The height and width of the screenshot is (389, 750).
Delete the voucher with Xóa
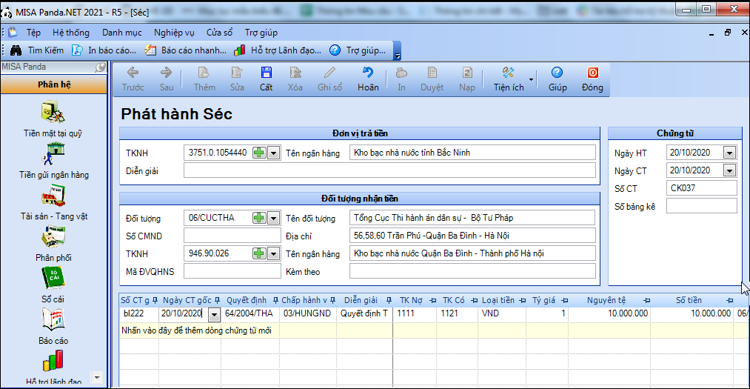click(x=295, y=79)
